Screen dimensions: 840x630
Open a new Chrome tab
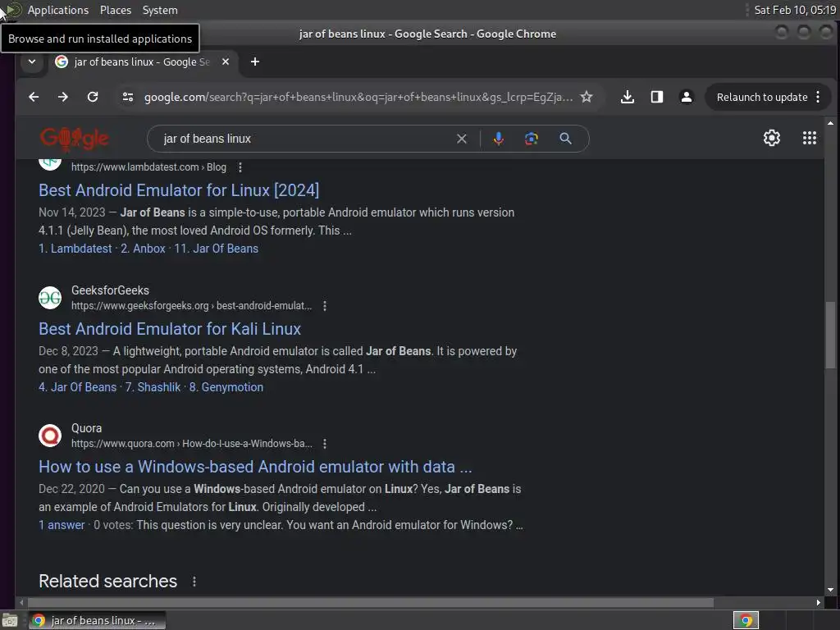click(x=255, y=62)
